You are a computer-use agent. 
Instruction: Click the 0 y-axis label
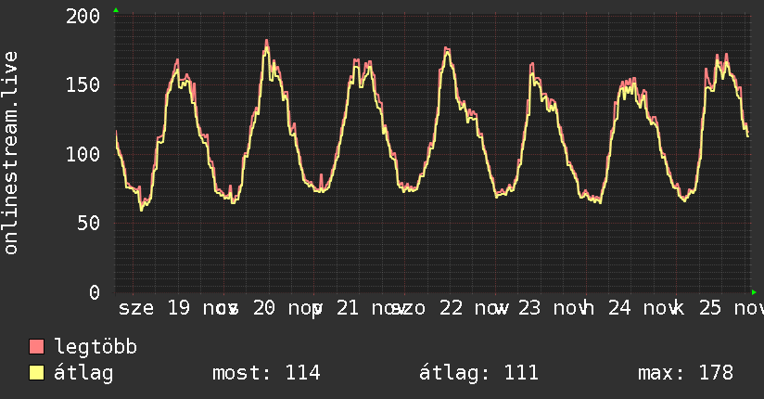[95, 292]
